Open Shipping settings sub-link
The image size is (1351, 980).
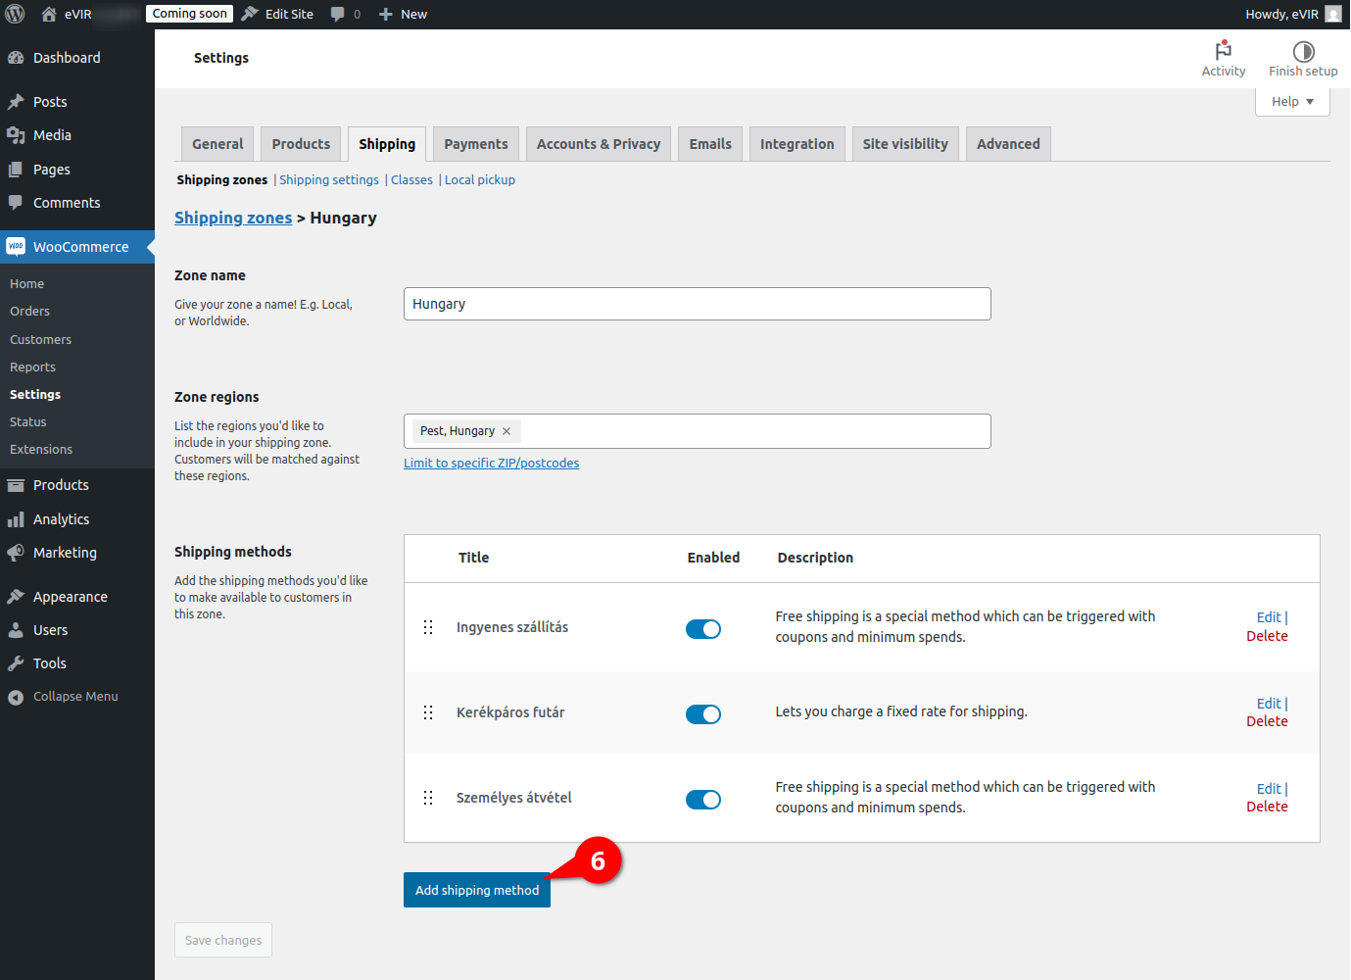[329, 180]
